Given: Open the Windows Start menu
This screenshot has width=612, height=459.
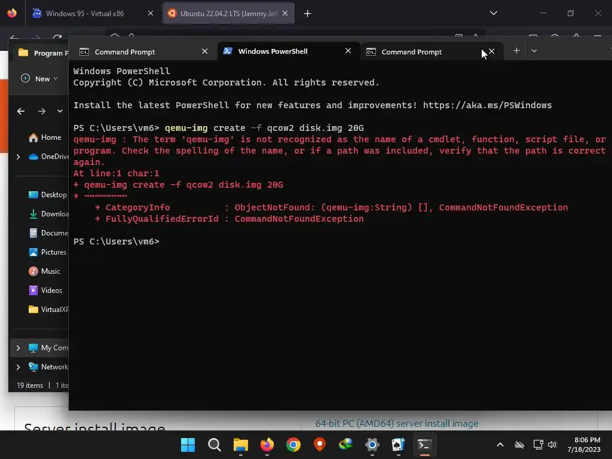Looking at the screenshot, I should pyautogui.click(x=188, y=445).
